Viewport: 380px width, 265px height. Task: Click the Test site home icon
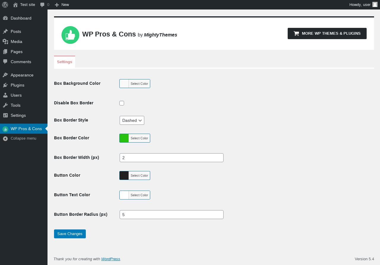click(15, 5)
